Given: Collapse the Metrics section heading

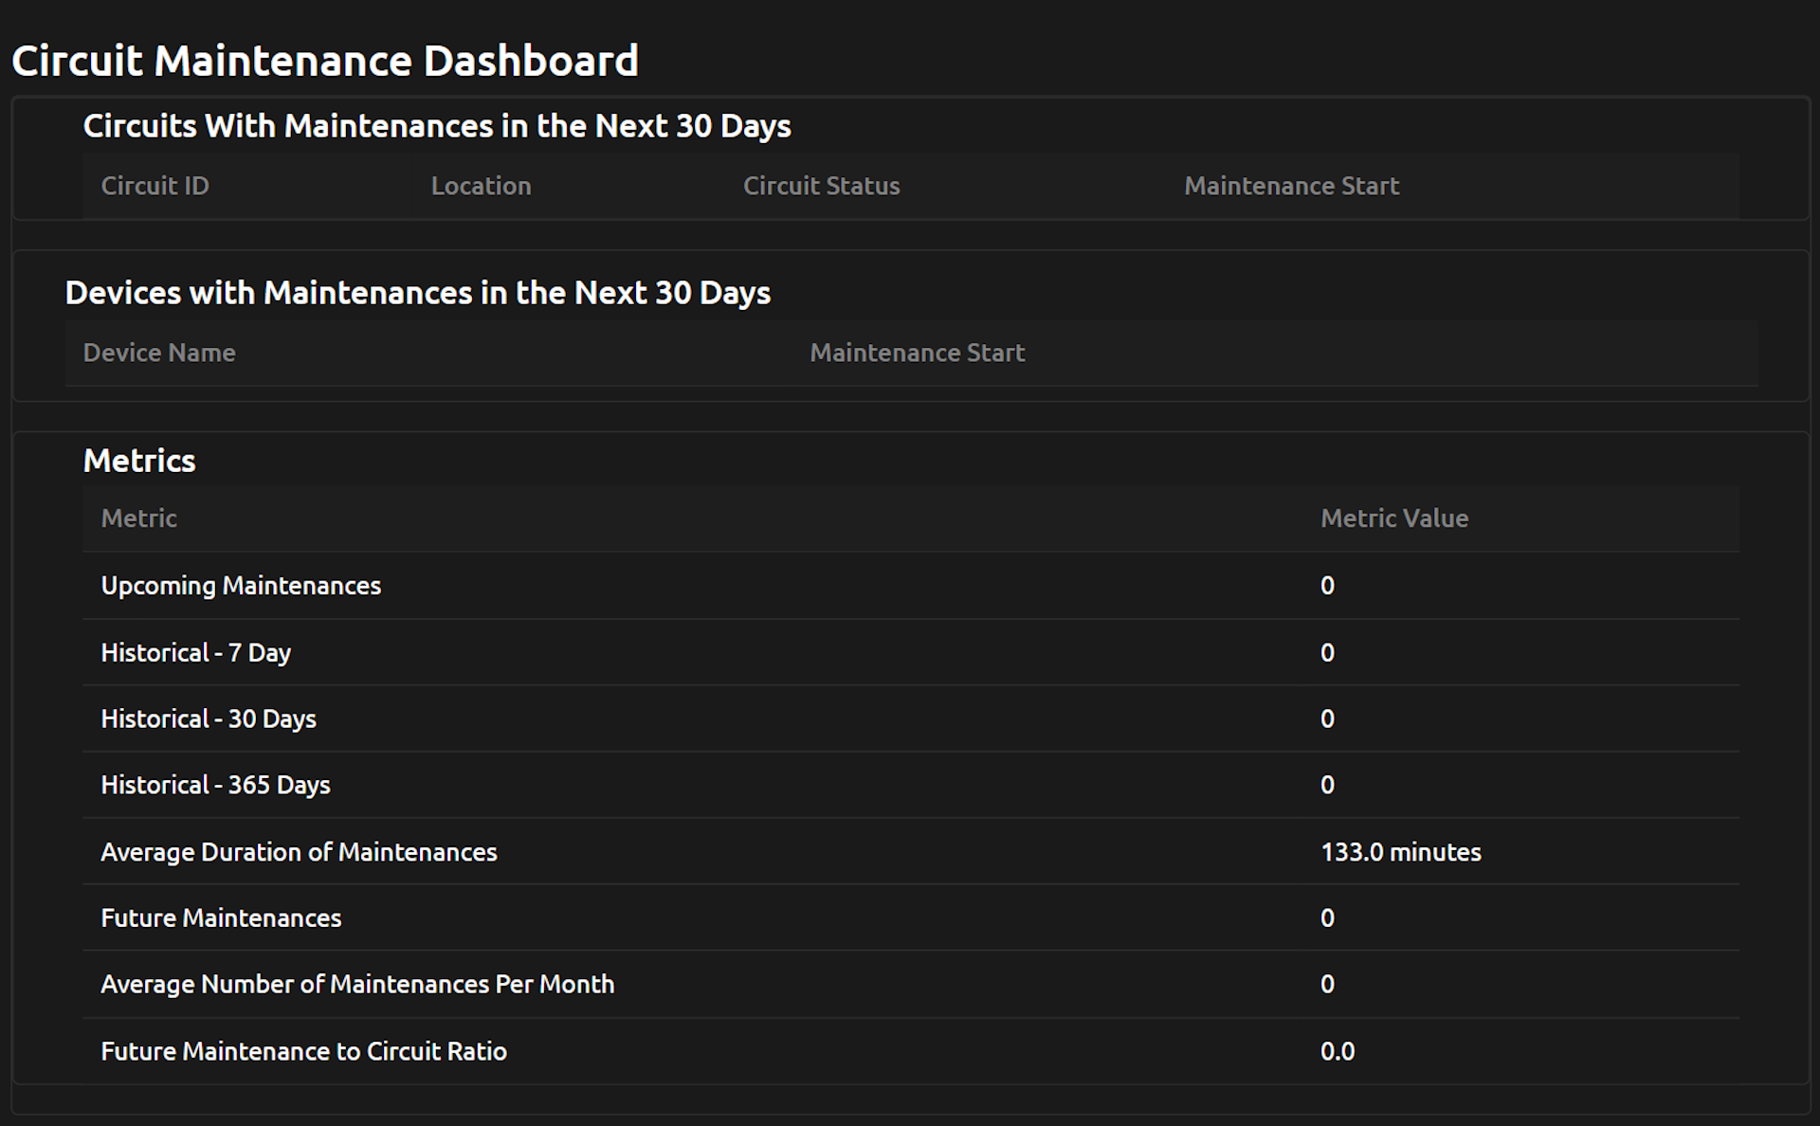Looking at the screenshot, I should pyautogui.click(x=139, y=461).
